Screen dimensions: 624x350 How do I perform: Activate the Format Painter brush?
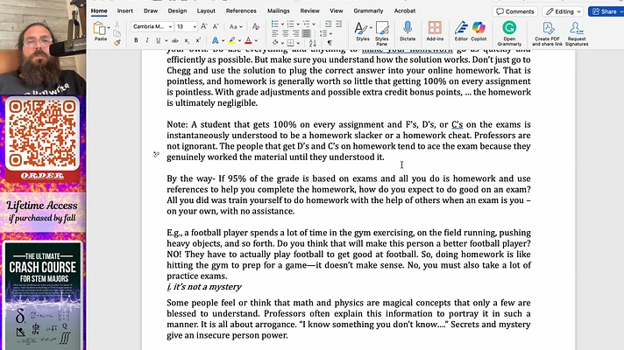(x=117, y=43)
